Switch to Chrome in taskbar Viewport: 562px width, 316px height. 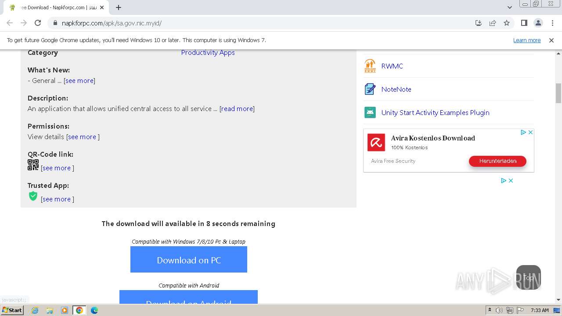tap(79, 310)
